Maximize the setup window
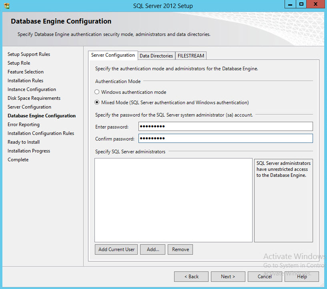The width and height of the screenshot is (327, 289). tap(301, 4)
